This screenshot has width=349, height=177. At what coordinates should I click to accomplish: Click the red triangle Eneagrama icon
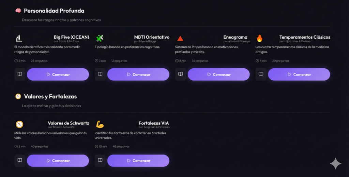[x=180, y=38]
